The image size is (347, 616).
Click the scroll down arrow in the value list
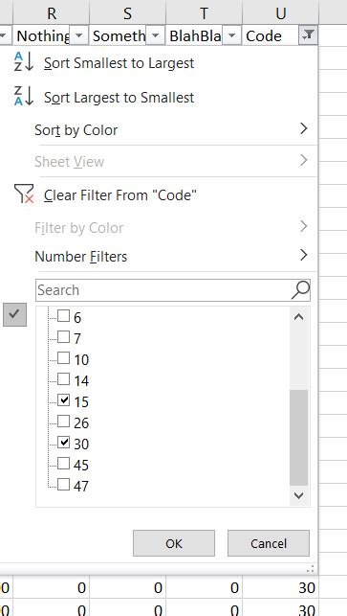click(299, 495)
